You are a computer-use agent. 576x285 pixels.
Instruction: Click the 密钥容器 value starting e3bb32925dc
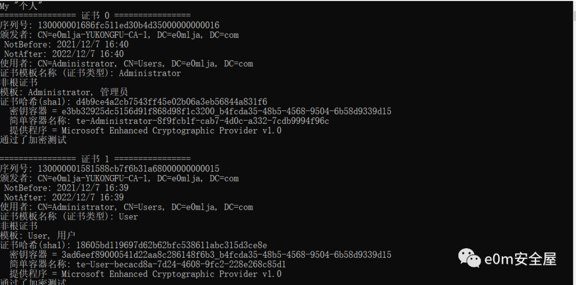pos(226,112)
